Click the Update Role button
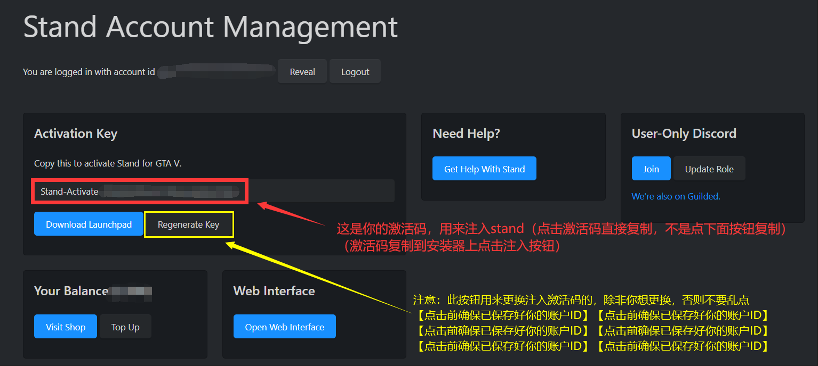This screenshot has width=818, height=366. 709,169
